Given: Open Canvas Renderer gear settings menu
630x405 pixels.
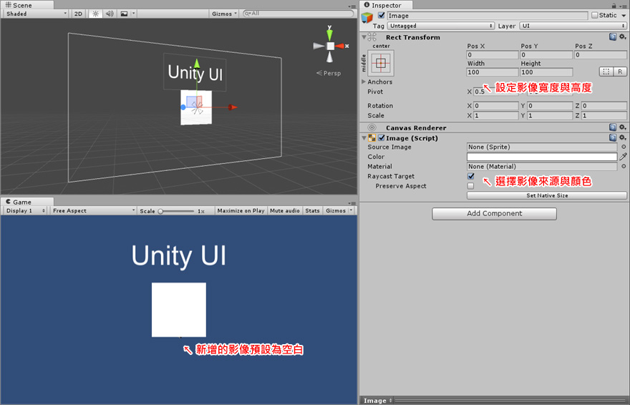Looking at the screenshot, I should (x=622, y=127).
